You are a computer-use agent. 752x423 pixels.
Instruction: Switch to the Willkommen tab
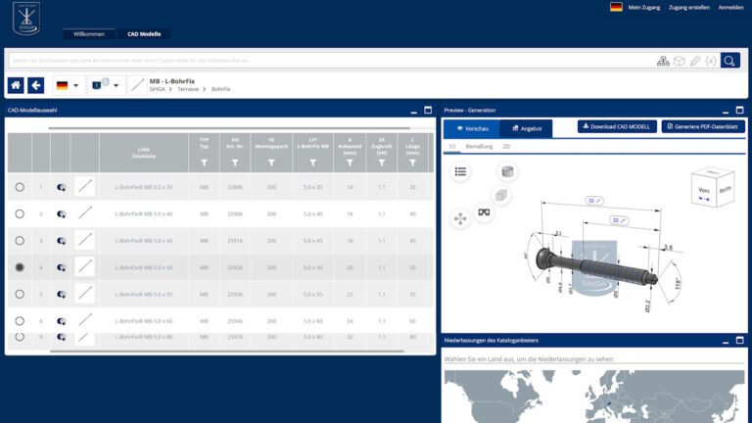(88, 33)
